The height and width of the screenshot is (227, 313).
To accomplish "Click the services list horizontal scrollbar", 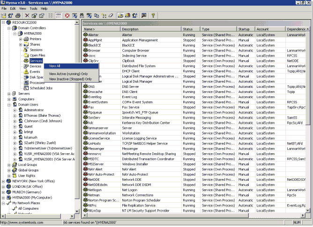I will coord(193,215).
